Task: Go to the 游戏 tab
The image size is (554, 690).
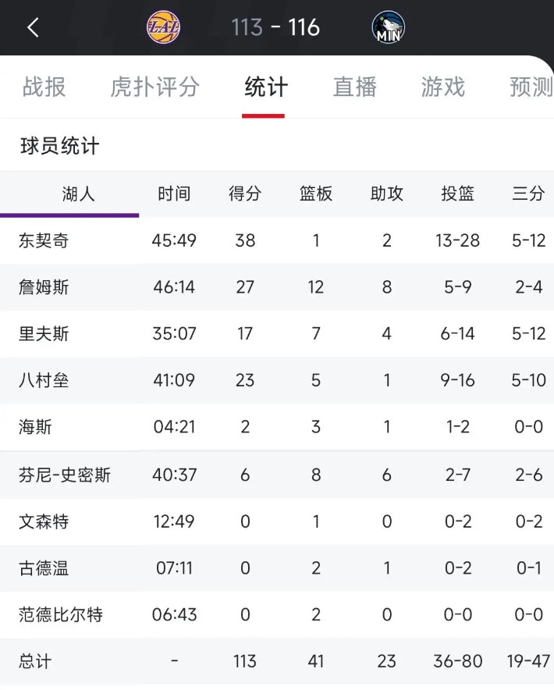Action: pyautogui.click(x=443, y=87)
